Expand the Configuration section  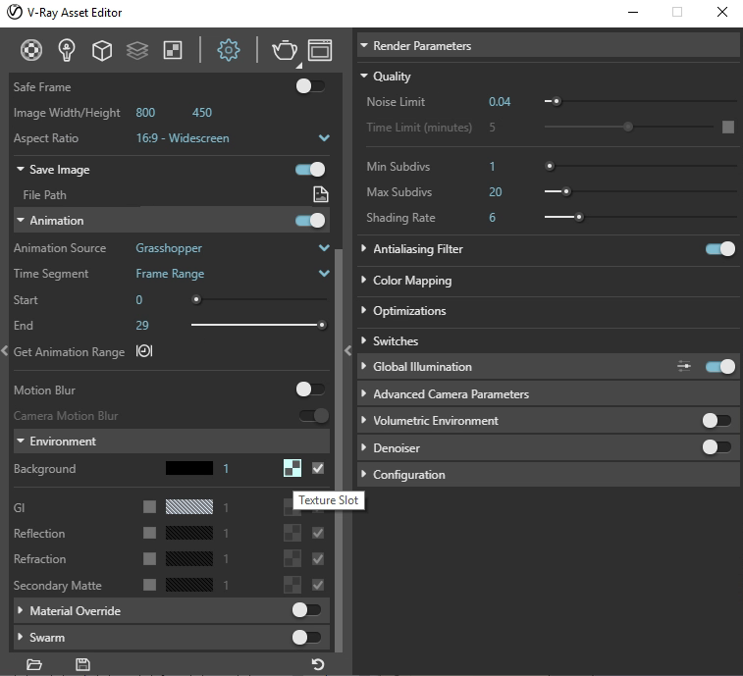363,474
